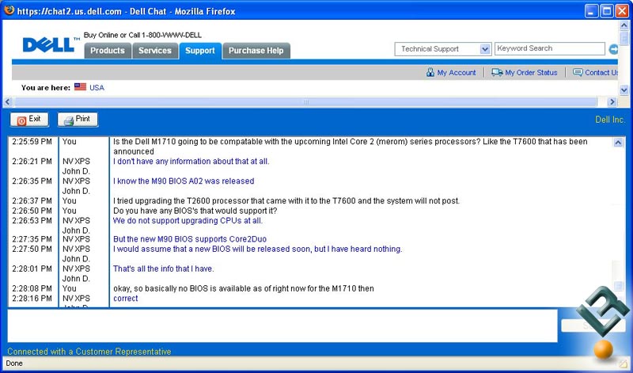Click into the chat message input box

point(282,325)
